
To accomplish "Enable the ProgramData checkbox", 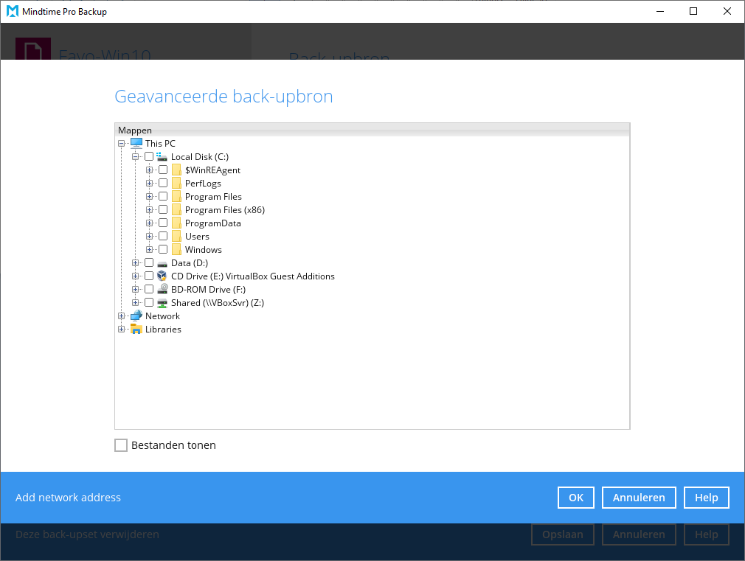I will pyautogui.click(x=163, y=223).
